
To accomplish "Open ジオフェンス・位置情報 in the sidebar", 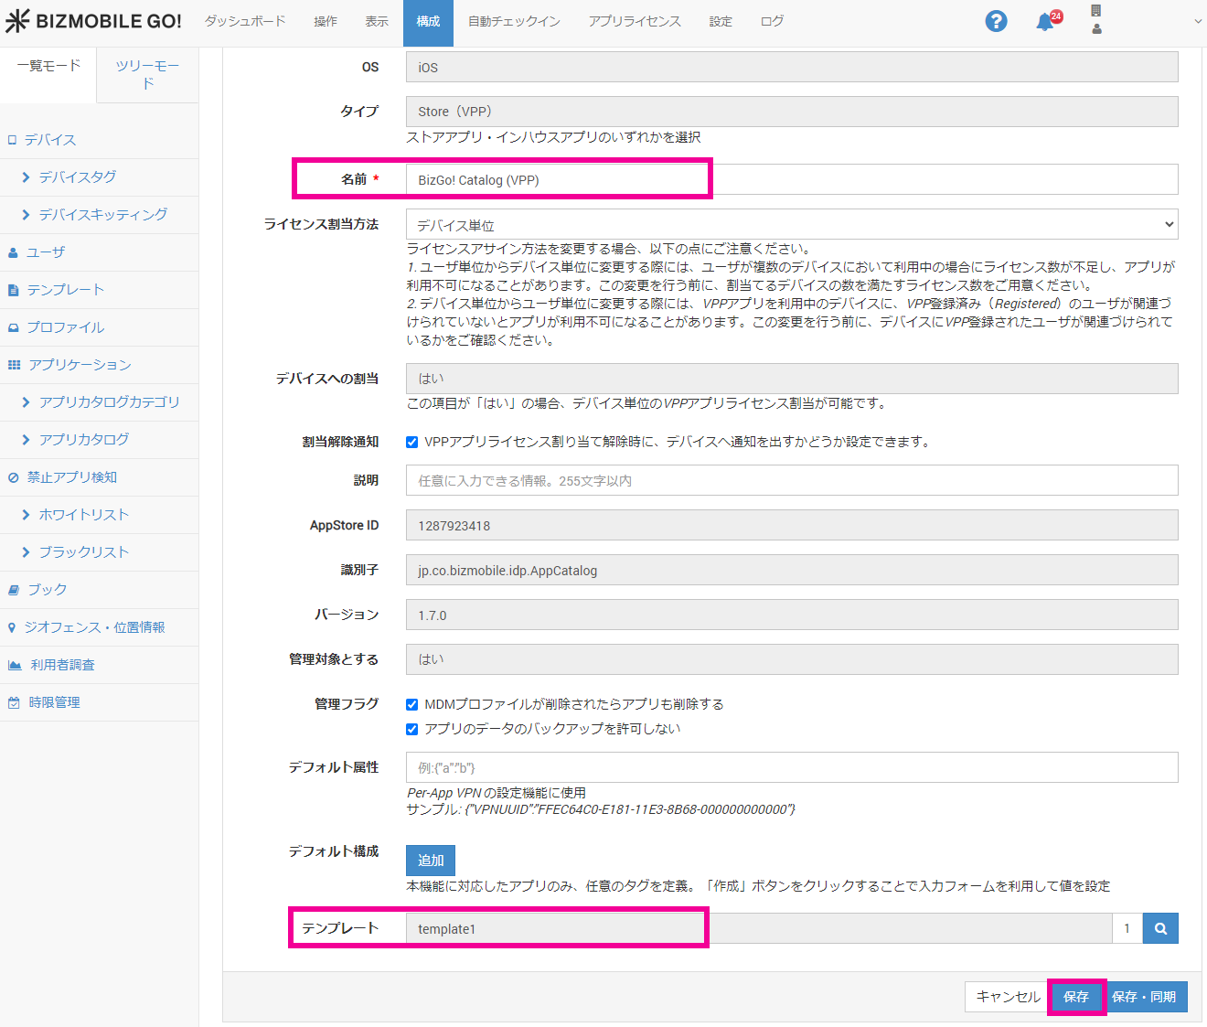I will [x=93, y=627].
